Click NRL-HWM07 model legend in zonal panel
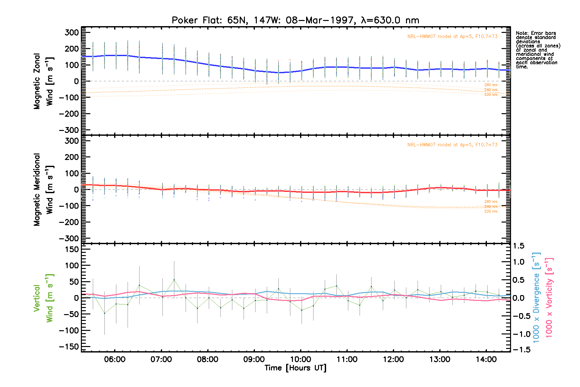This screenshot has width=580, height=387. pos(452,36)
